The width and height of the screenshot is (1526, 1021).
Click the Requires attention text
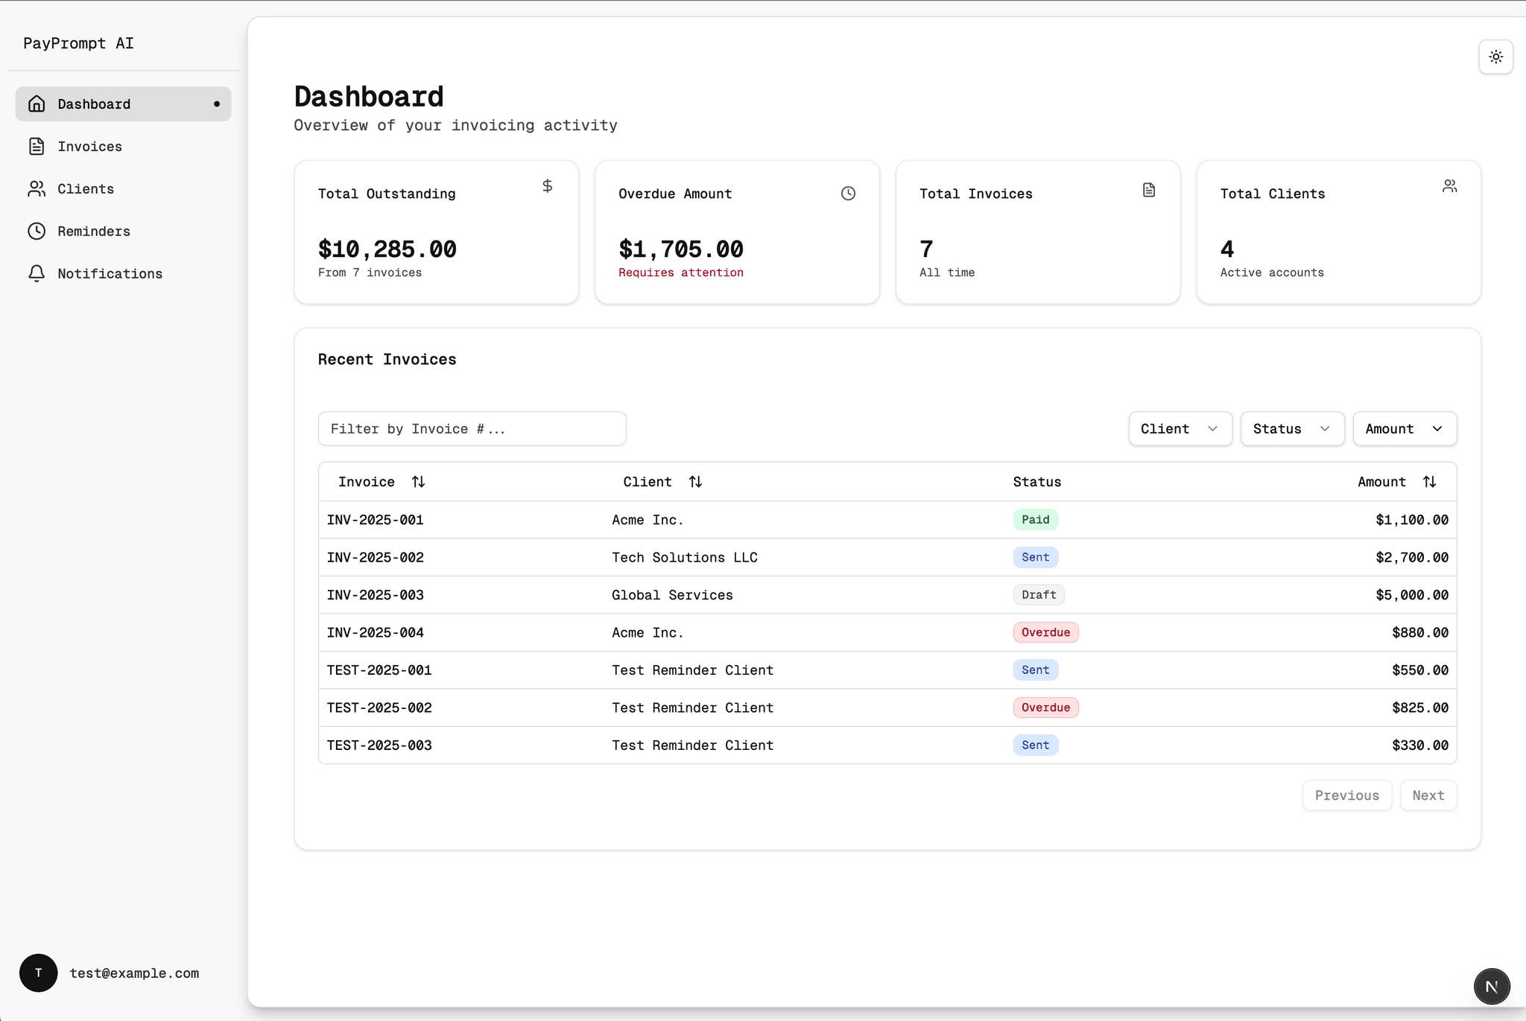[x=681, y=273]
